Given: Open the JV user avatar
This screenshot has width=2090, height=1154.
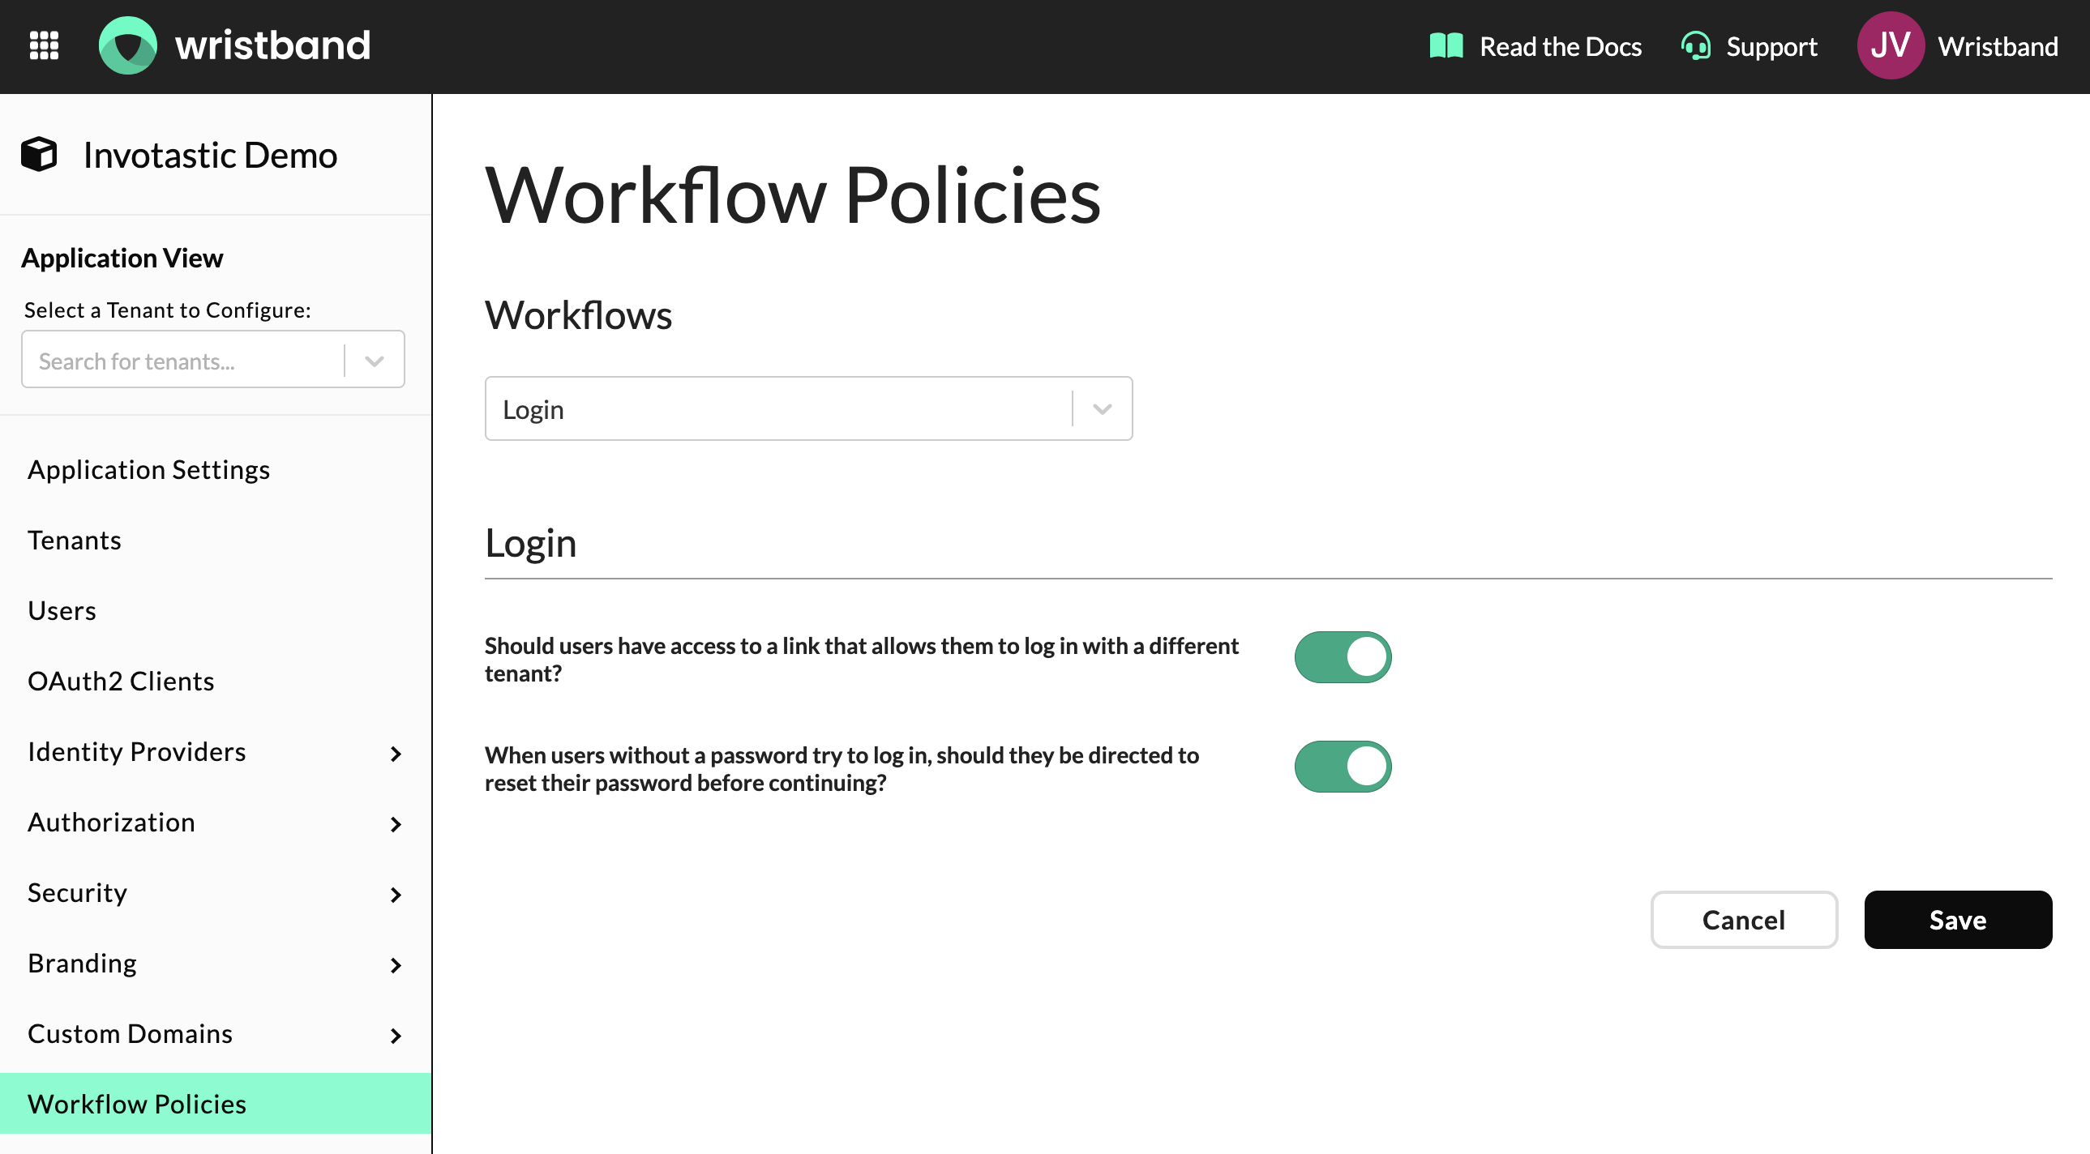Looking at the screenshot, I should (x=1890, y=45).
